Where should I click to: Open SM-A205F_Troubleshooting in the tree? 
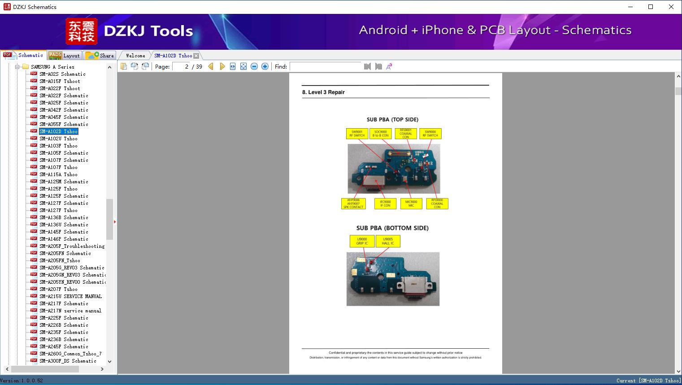coord(72,246)
